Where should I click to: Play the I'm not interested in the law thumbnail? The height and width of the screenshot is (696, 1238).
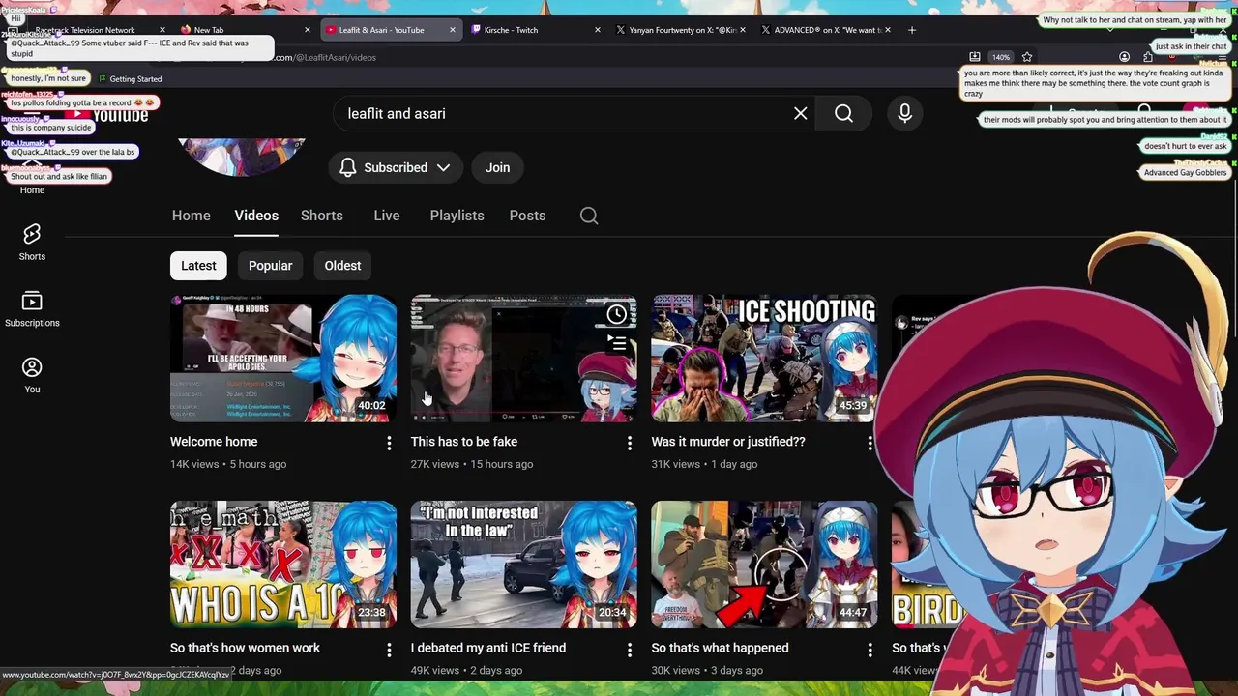tap(523, 565)
